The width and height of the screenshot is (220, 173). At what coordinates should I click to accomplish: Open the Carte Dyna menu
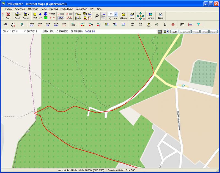(67, 9)
